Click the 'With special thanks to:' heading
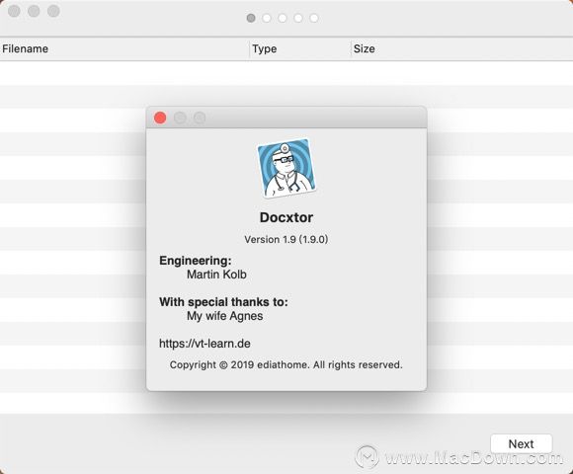The width and height of the screenshot is (573, 474). coord(223,302)
